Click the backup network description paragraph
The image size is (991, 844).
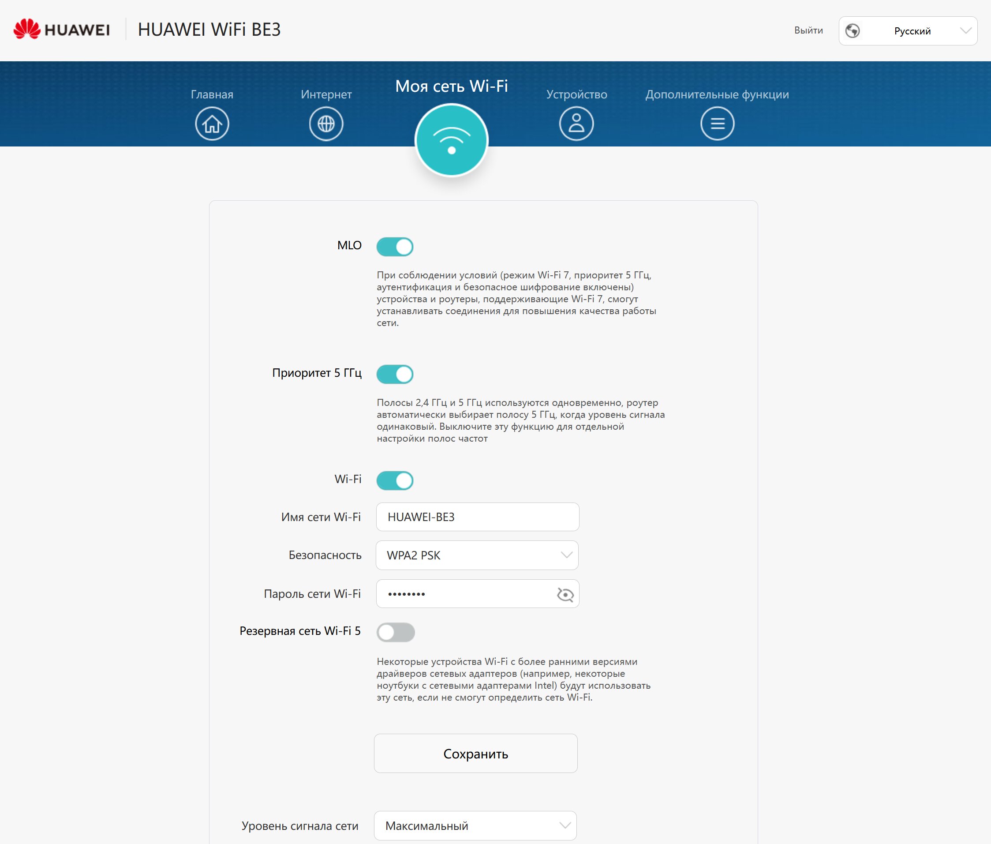coord(514,679)
